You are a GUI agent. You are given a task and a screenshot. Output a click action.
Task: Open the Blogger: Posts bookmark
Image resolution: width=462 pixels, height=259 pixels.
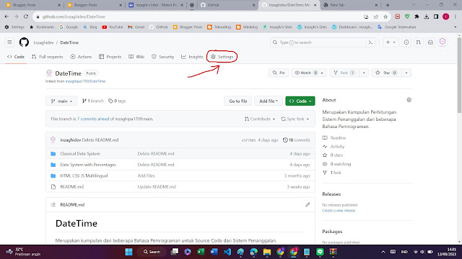(x=188, y=27)
